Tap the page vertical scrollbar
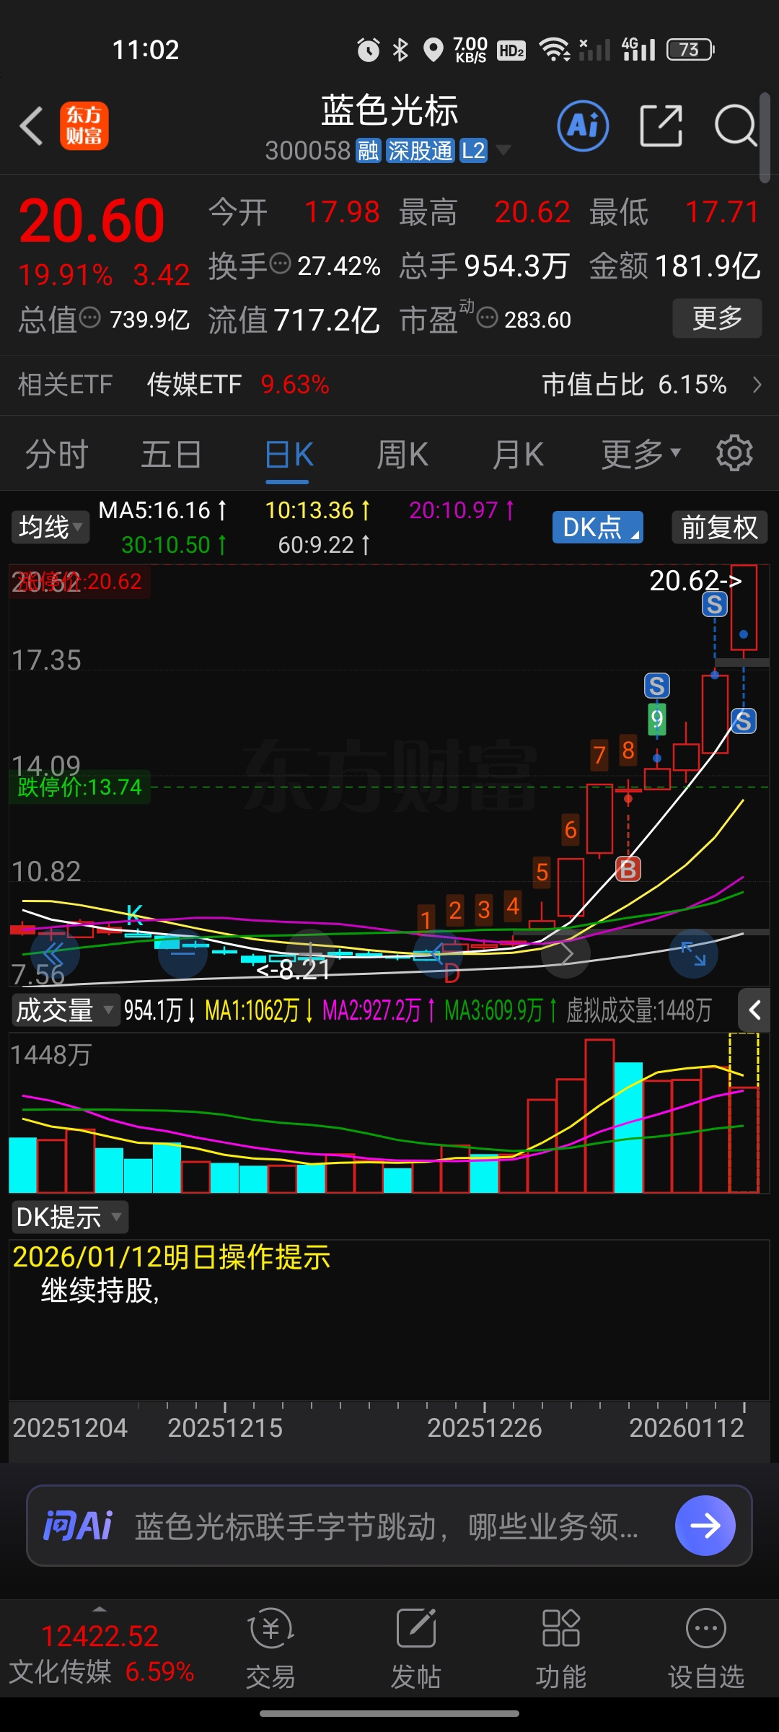This screenshot has width=779, height=1732. [x=765, y=137]
